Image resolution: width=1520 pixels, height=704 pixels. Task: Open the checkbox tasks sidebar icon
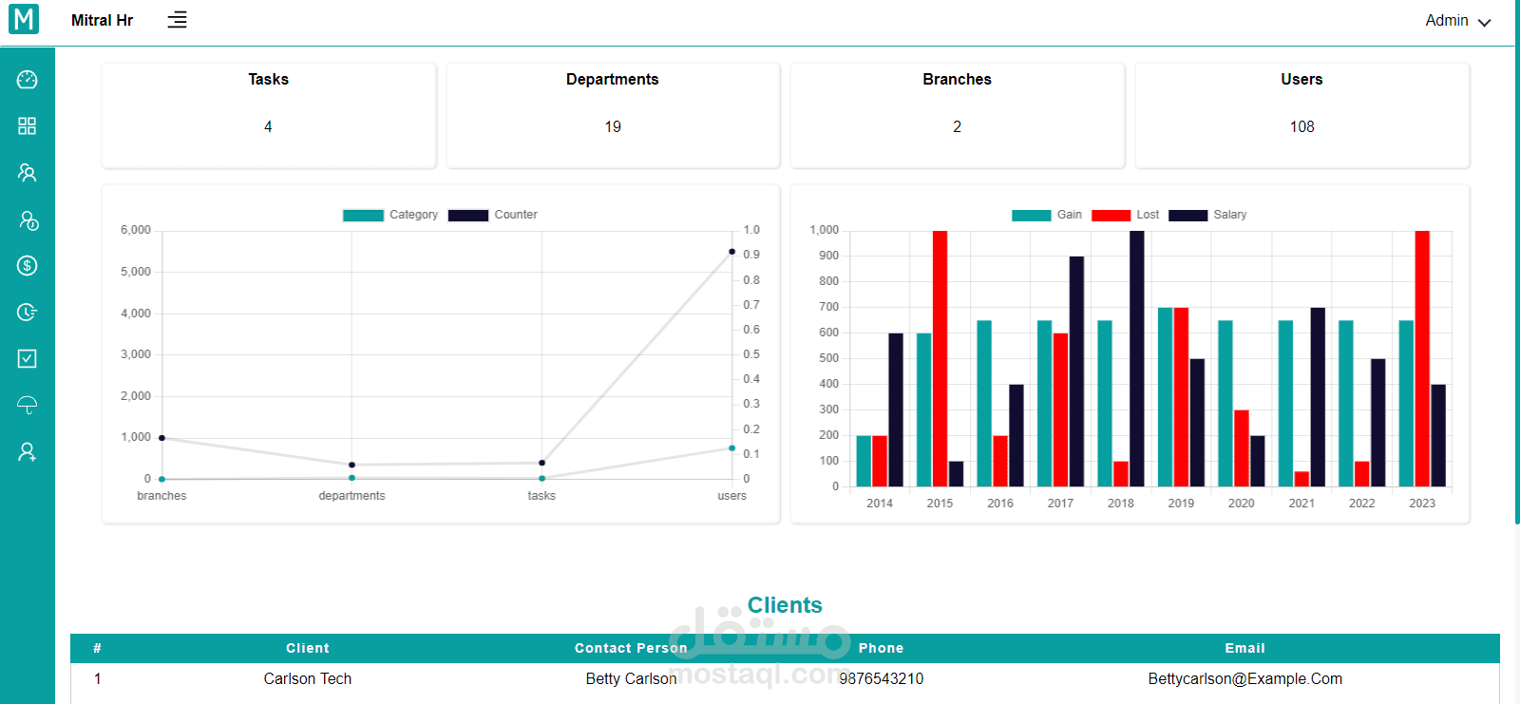28,358
